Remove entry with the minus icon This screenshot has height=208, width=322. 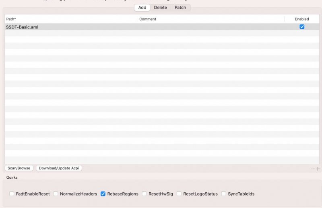[x=313, y=169]
